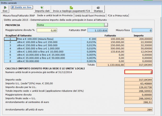Click Arrotondamento all'unità di euro value 289
This screenshot has width=162, height=116.
point(138,109)
